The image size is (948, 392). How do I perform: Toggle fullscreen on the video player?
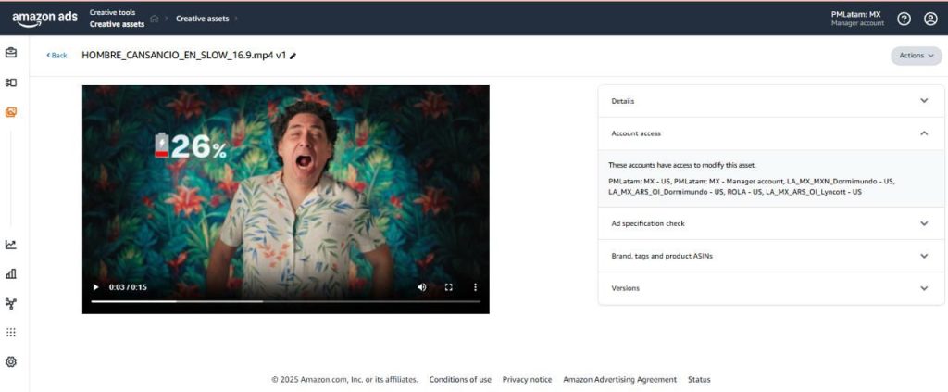(449, 287)
